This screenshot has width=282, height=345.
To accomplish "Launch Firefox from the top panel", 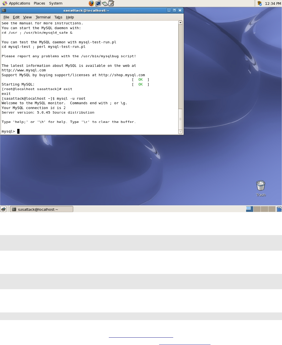I will tap(91, 3).
